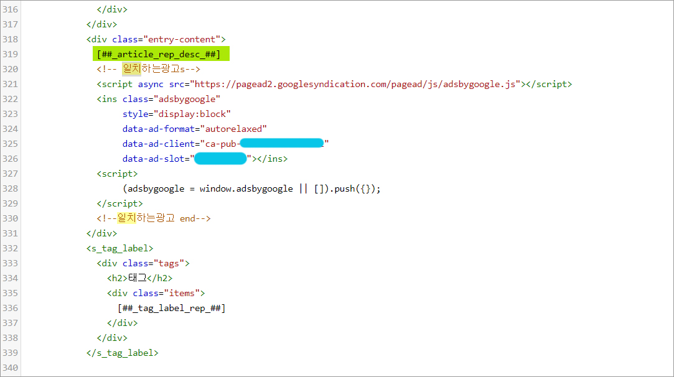Click the adsbygoogle push statement

251,188
